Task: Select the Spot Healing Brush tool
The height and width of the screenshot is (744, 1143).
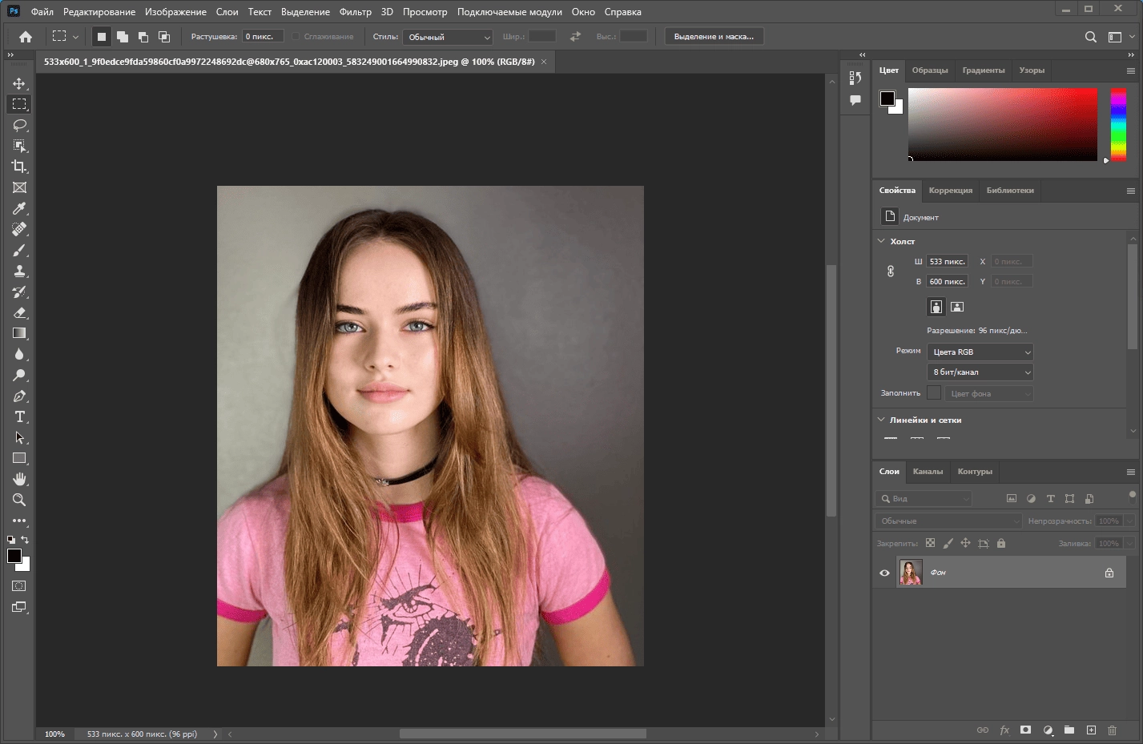Action: point(19,229)
